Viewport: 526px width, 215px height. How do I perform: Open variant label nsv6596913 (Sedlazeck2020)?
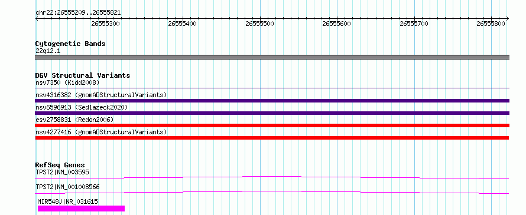tap(82, 107)
